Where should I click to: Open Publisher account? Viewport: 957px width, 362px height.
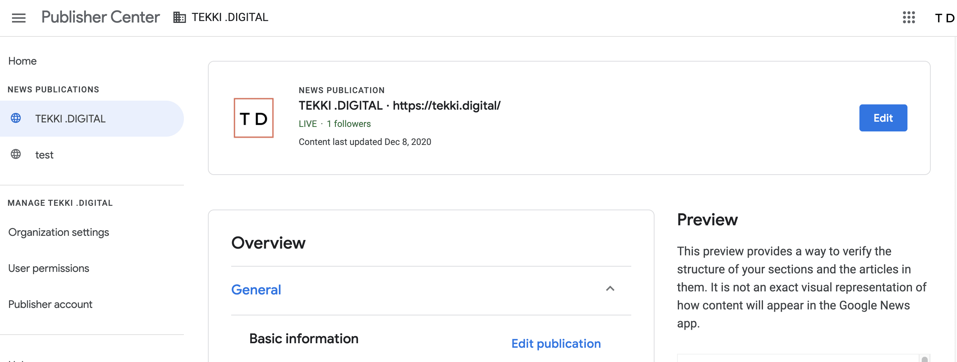50,305
